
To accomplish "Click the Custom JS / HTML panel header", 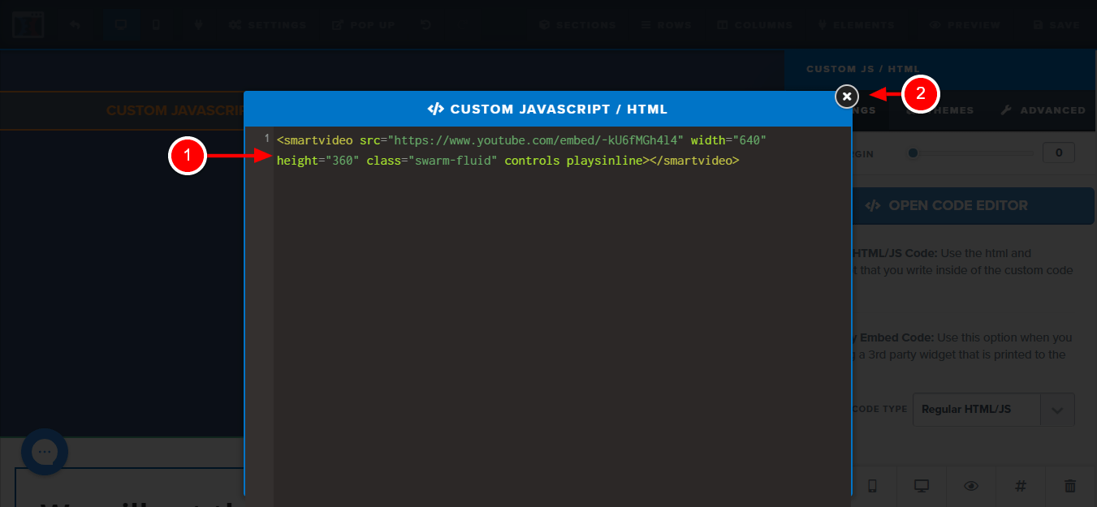I will coord(940,69).
